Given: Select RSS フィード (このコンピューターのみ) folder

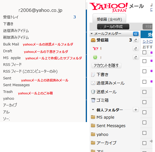Looking at the screenshot, I should (x=30, y=71).
